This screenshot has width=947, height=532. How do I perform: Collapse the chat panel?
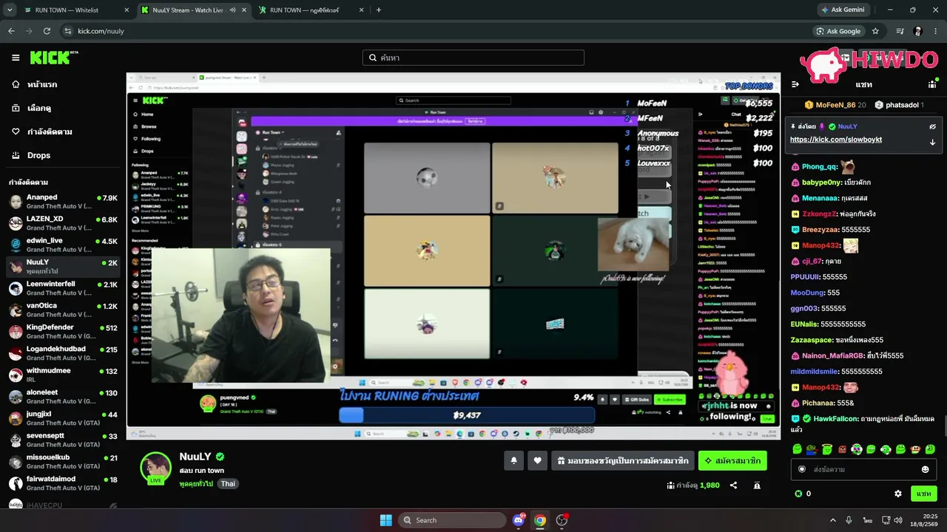pyautogui.click(x=795, y=84)
